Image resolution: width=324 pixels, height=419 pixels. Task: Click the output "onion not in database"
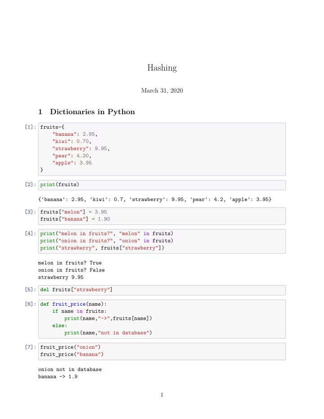pos(70,370)
